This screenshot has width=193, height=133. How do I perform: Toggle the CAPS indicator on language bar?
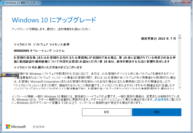(x=13, y=73)
